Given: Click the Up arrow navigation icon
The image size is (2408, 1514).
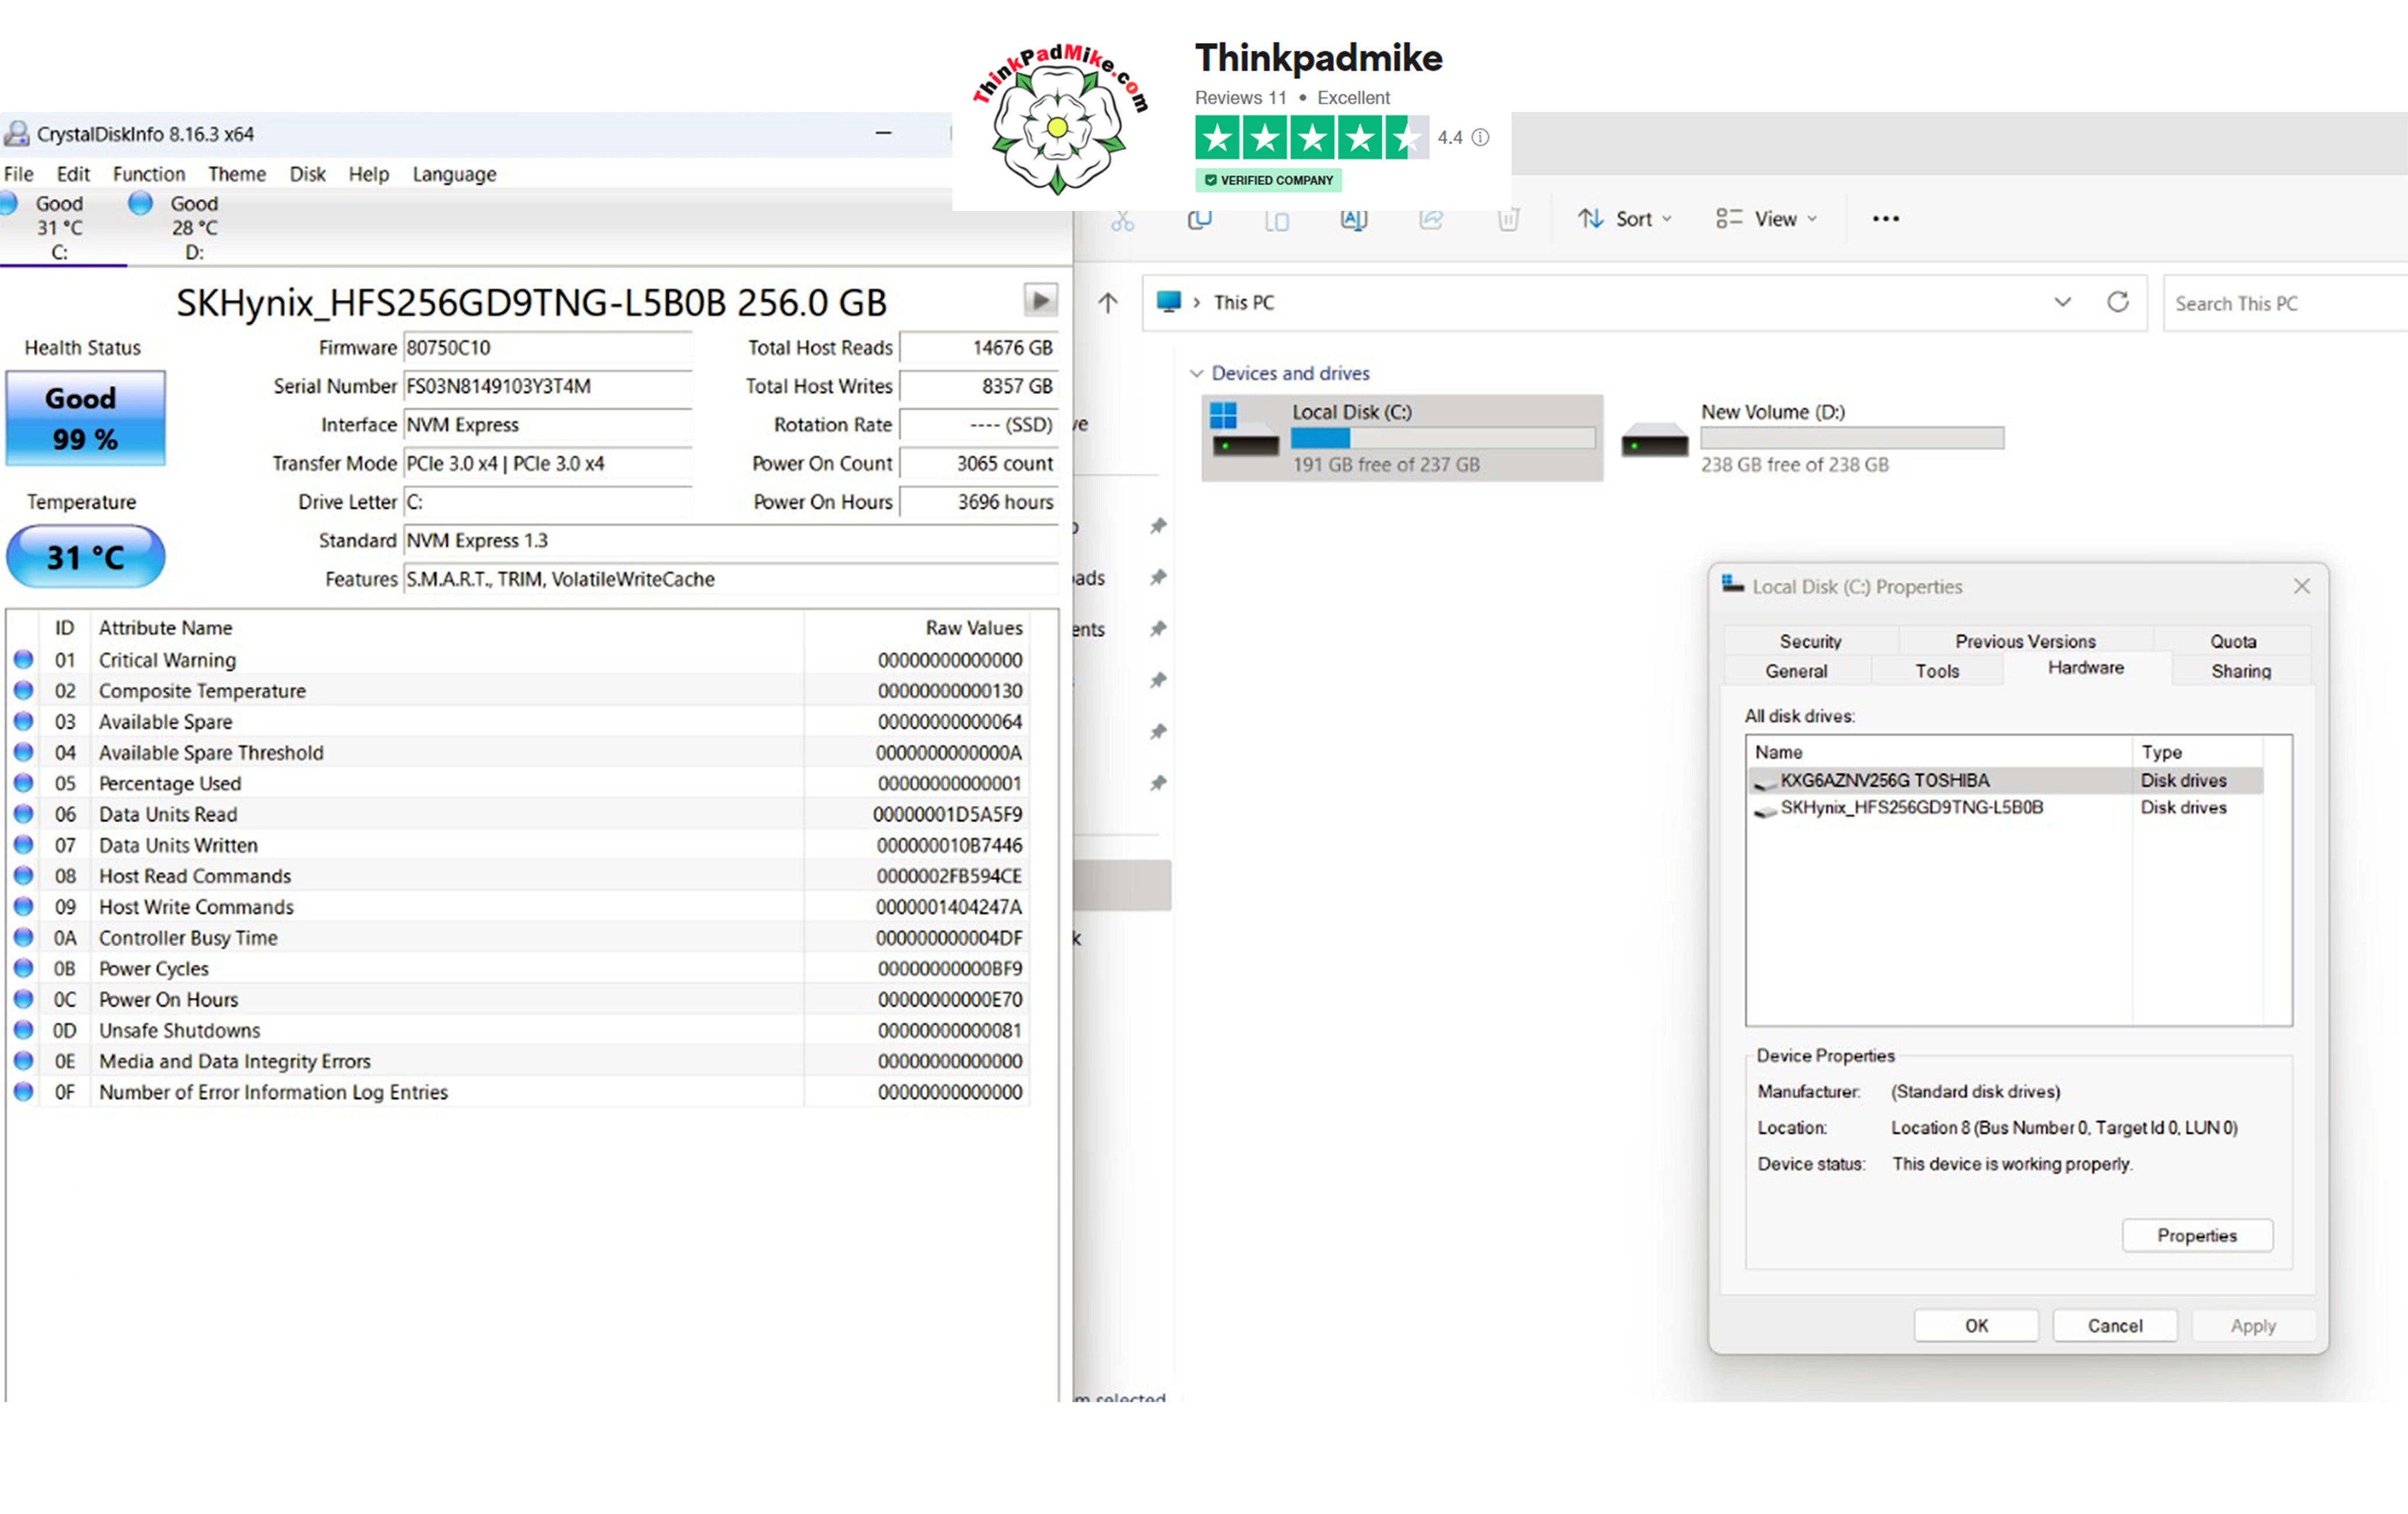Looking at the screenshot, I should click(x=1108, y=302).
